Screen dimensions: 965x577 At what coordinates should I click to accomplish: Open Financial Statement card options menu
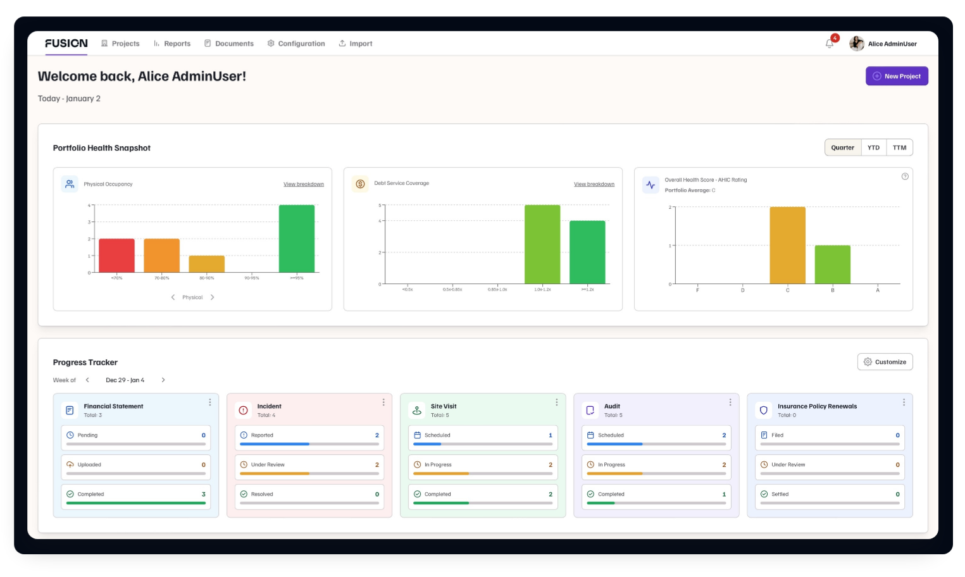click(210, 402)
